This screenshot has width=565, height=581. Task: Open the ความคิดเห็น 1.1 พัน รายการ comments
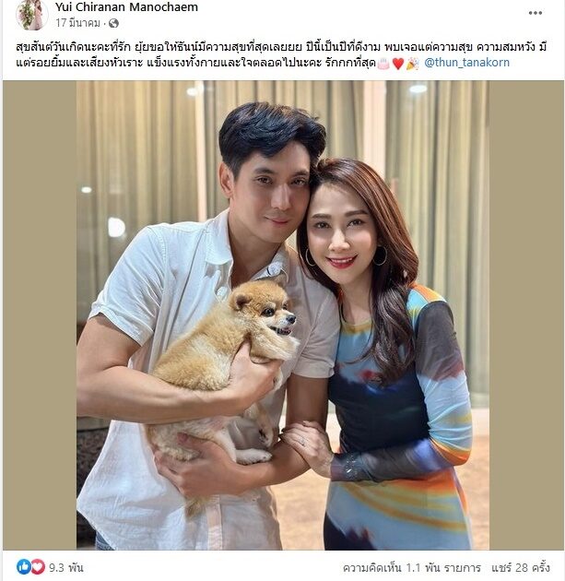pos(411,568)
